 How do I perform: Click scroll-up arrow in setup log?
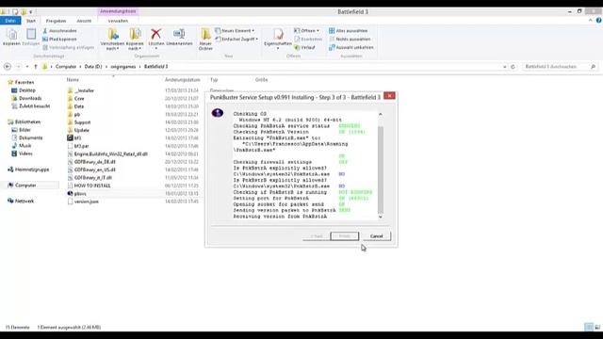click(381, 114)
